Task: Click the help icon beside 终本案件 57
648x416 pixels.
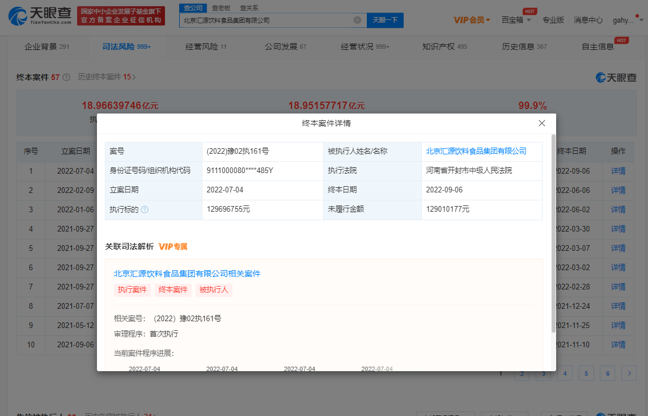Action: coord(66,77)
